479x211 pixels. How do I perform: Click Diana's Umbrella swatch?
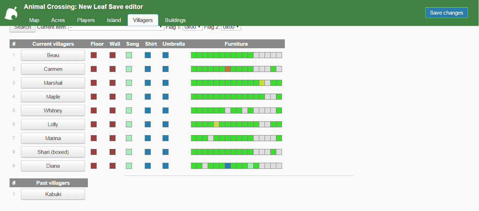(165, 166)
